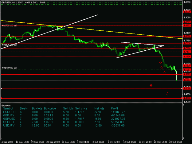Click the Sell price column header
The image size is (192, 144).
click(x=81, y=108)
